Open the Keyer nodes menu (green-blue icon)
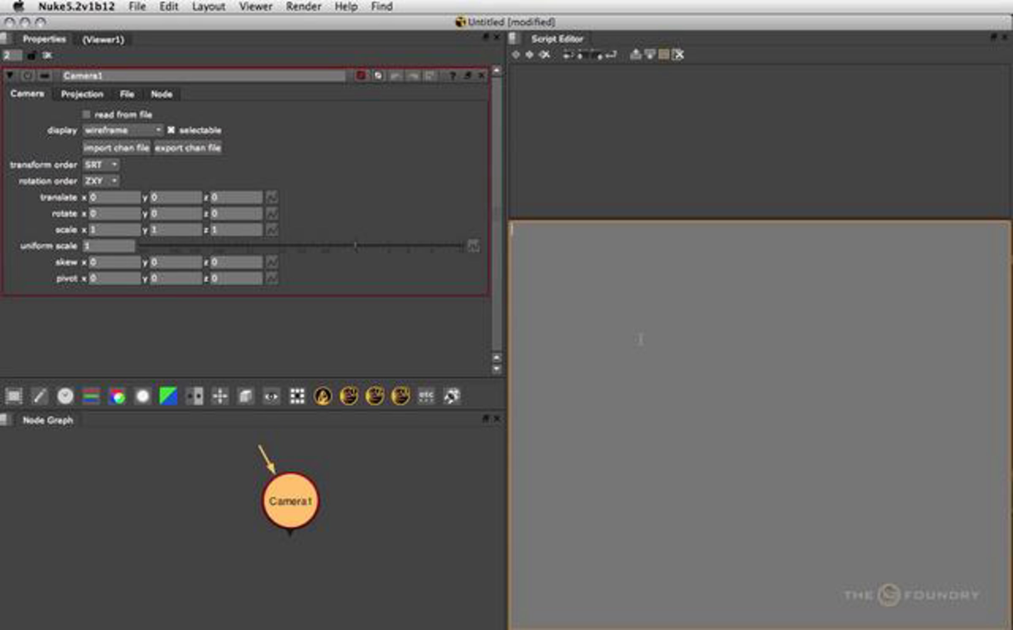1013x630 pixels. point(168,396)
